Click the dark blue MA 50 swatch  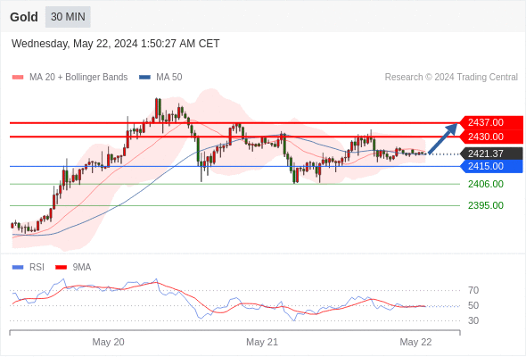point(145,78)
